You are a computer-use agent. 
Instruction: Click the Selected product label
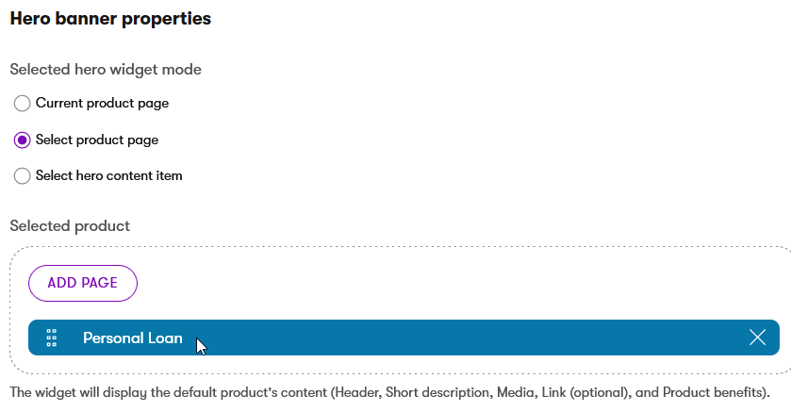click(70, 226)
